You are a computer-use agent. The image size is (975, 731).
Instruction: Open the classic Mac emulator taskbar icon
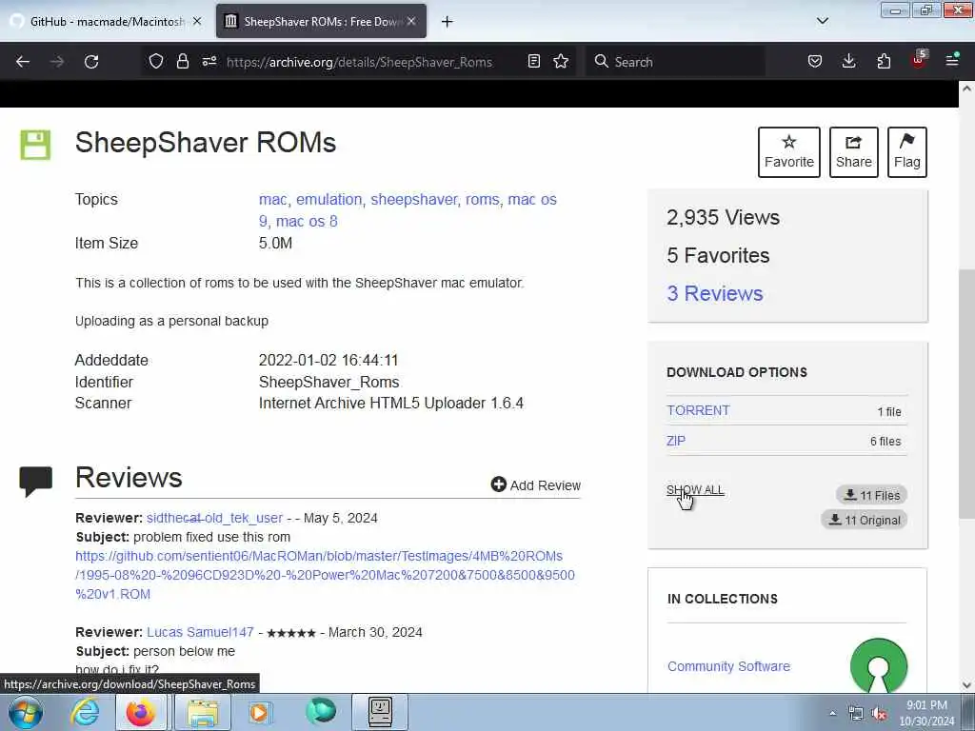point(380,712)
